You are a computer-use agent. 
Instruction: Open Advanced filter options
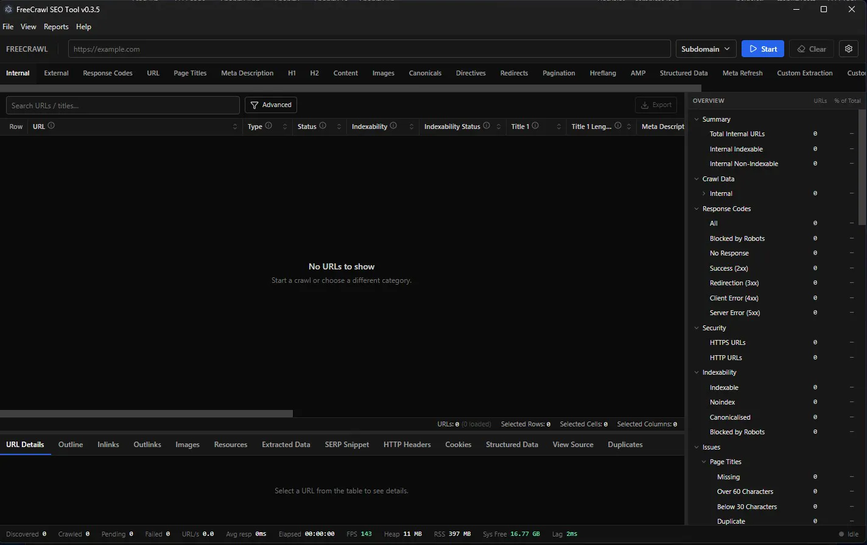point(271,105)
